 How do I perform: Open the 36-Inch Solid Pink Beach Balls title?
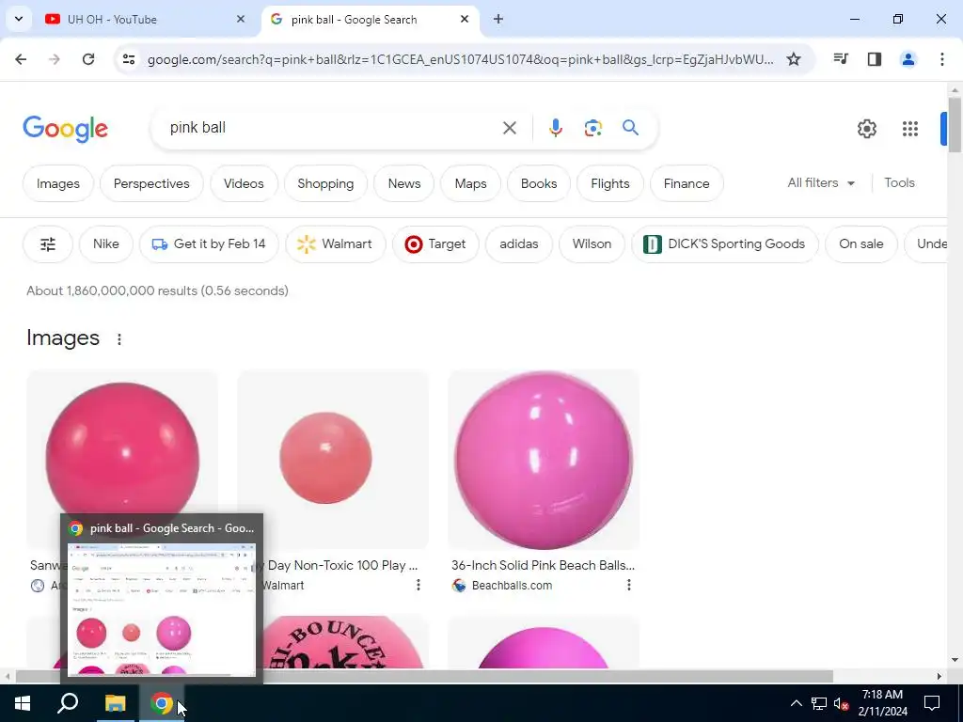[x=543, y=565]
